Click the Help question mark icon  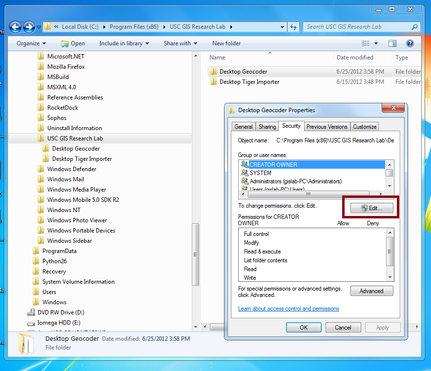click(410, 43)
